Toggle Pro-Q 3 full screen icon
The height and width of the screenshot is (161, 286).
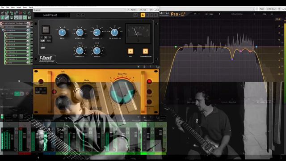point(272,14)
